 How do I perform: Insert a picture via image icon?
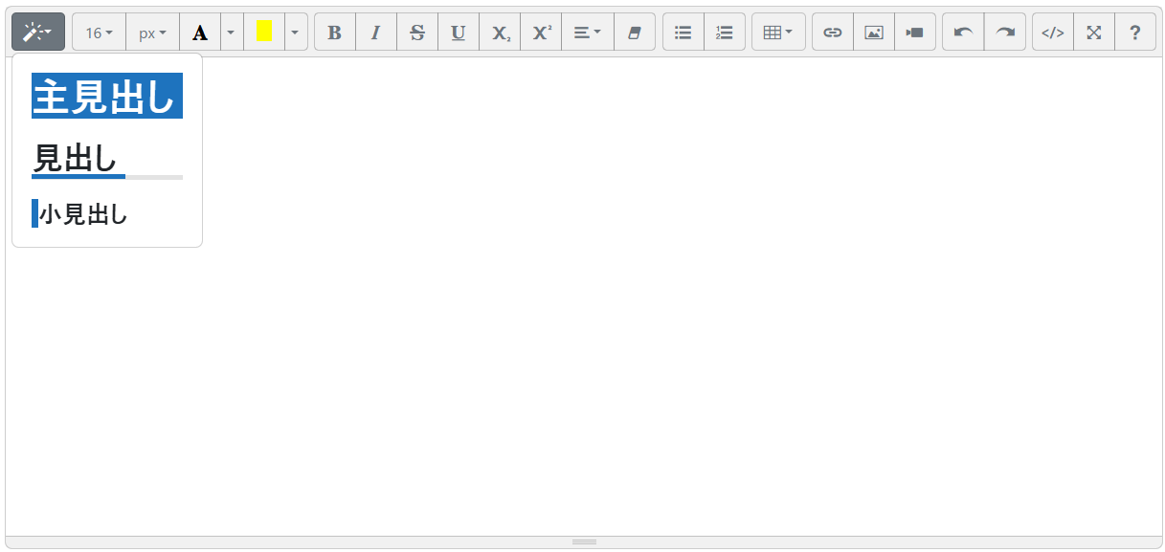[873, 33]
